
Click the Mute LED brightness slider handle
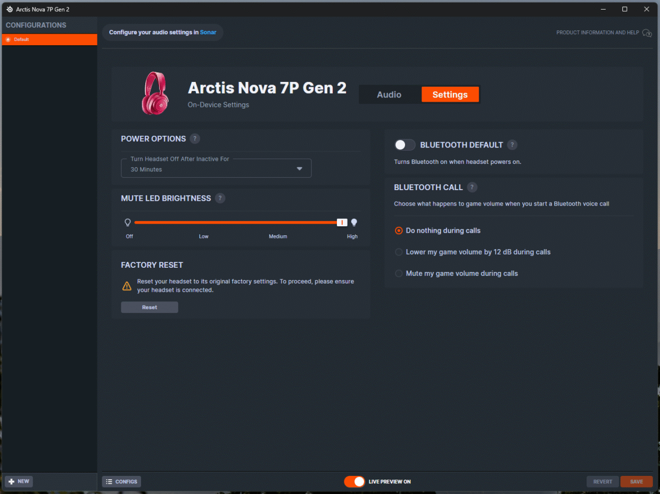pos(342,223)
